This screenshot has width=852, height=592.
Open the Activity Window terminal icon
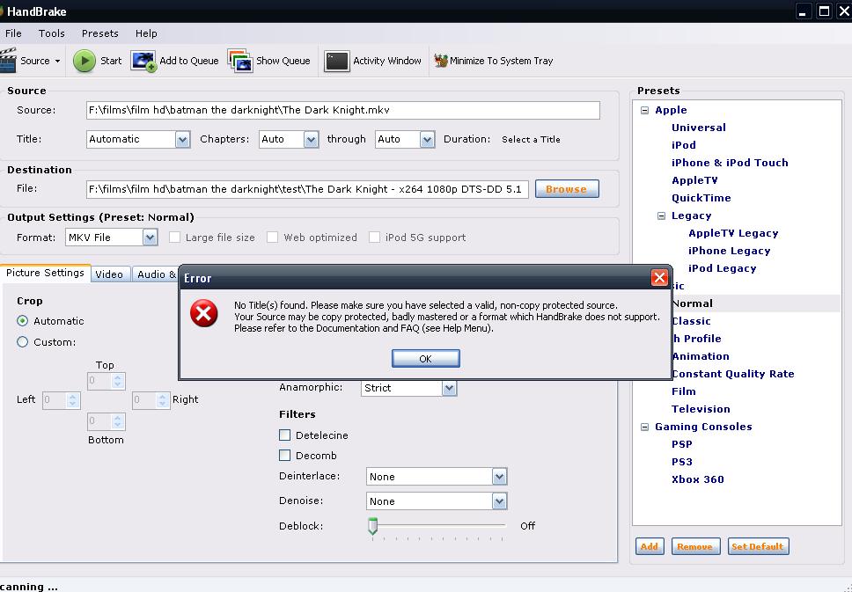(x=336, y=61)
